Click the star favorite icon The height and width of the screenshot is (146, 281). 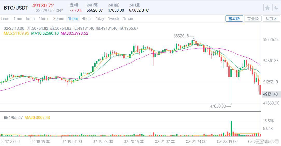coord(267,7)
